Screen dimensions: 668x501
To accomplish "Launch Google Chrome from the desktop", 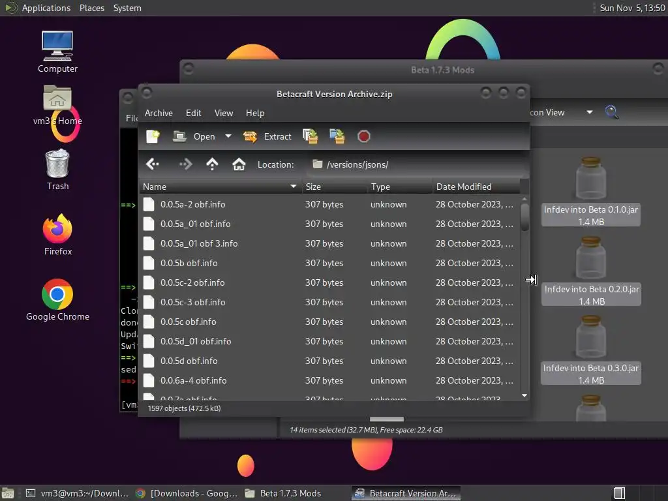I will (x=57, y=300).
